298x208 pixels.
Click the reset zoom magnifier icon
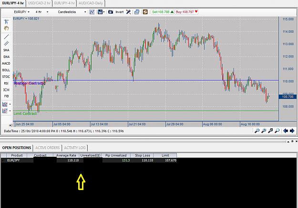[277, 131]
